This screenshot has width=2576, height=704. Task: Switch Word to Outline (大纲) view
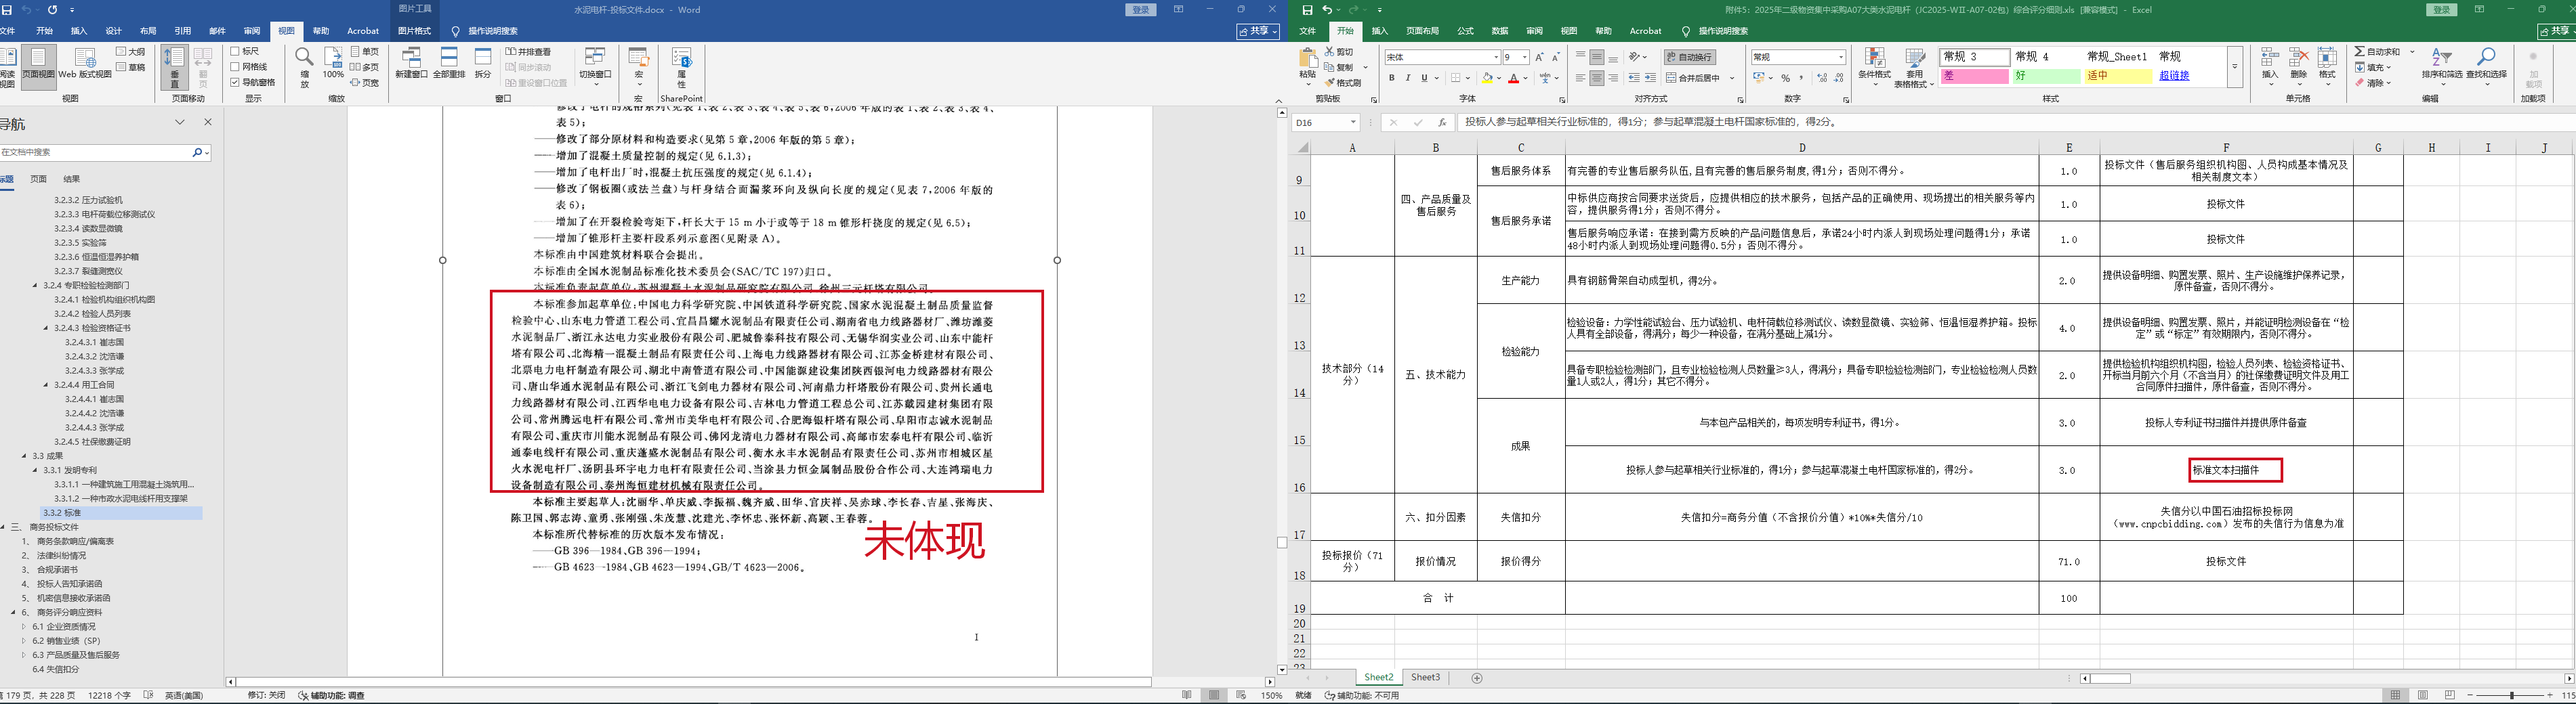(x=131, y=51)
